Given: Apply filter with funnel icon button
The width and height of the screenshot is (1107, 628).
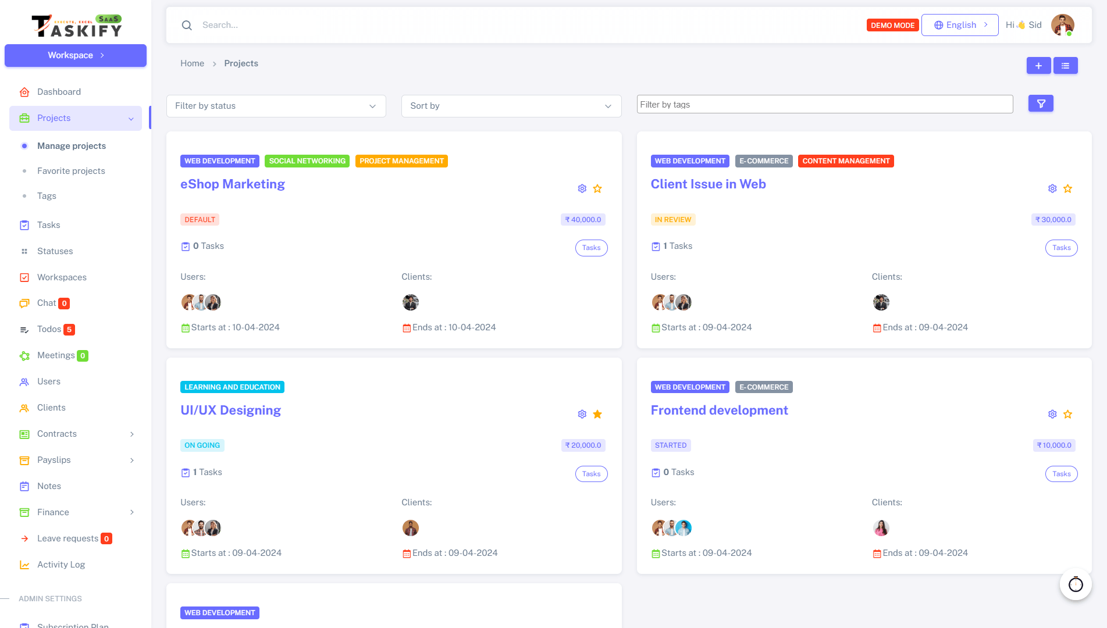Looking at the screenshot, I should point(1041,104).
